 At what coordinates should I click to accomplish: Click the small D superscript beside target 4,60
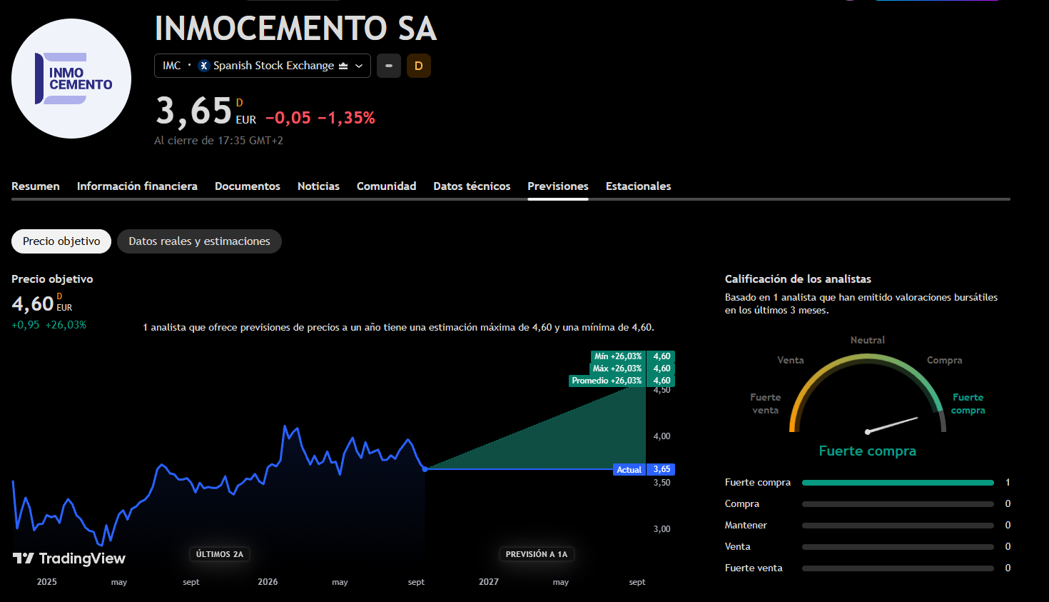tap(60, 296)
